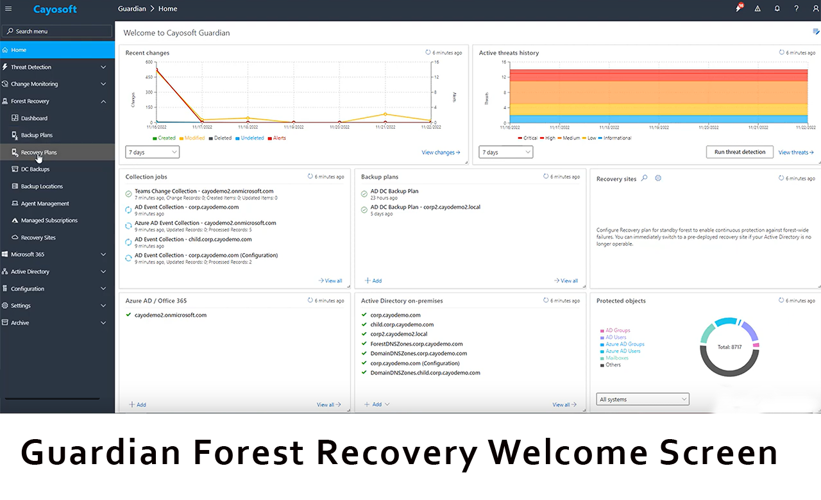Click the Critical legend swatch in threats chart
Screen dimensions: 821x500
click(x=520, y=138)
